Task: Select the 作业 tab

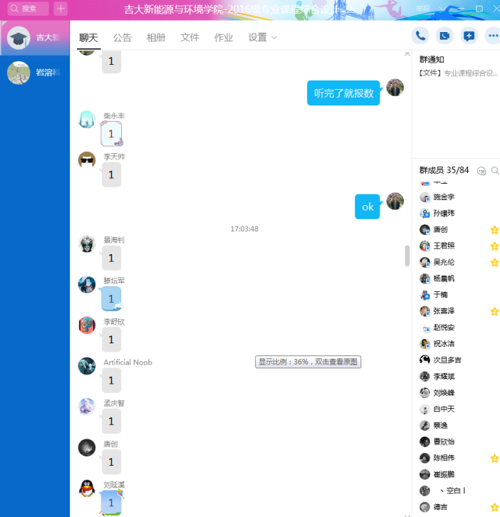Action: click(x=224, y=38)
